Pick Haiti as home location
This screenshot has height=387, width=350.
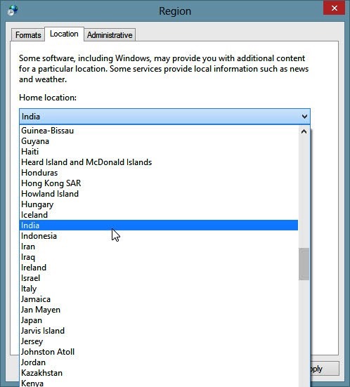pyautogui.click(x=159, y=152)
